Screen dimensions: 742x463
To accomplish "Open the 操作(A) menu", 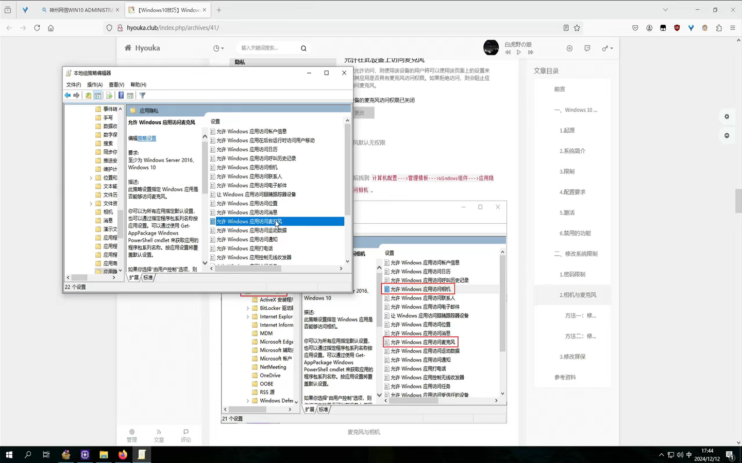I will 95,84.
